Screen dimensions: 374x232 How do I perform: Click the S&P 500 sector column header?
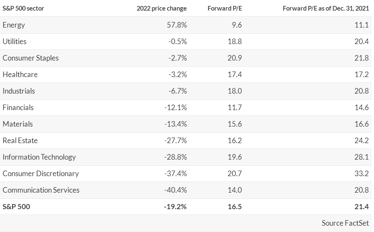pos(23,8)
